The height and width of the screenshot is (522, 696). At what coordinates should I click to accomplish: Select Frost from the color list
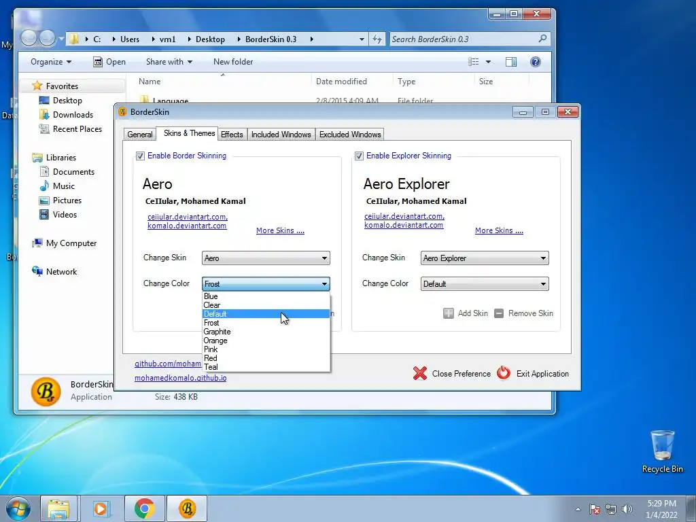tap(266, 323)
